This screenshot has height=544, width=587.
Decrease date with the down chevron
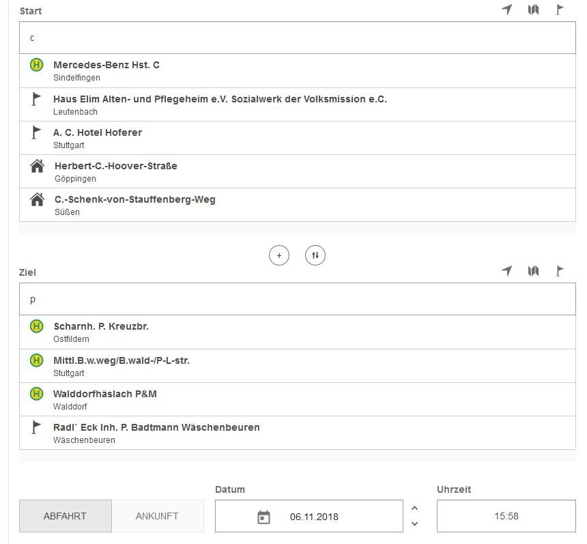click(x=414, y=524)
